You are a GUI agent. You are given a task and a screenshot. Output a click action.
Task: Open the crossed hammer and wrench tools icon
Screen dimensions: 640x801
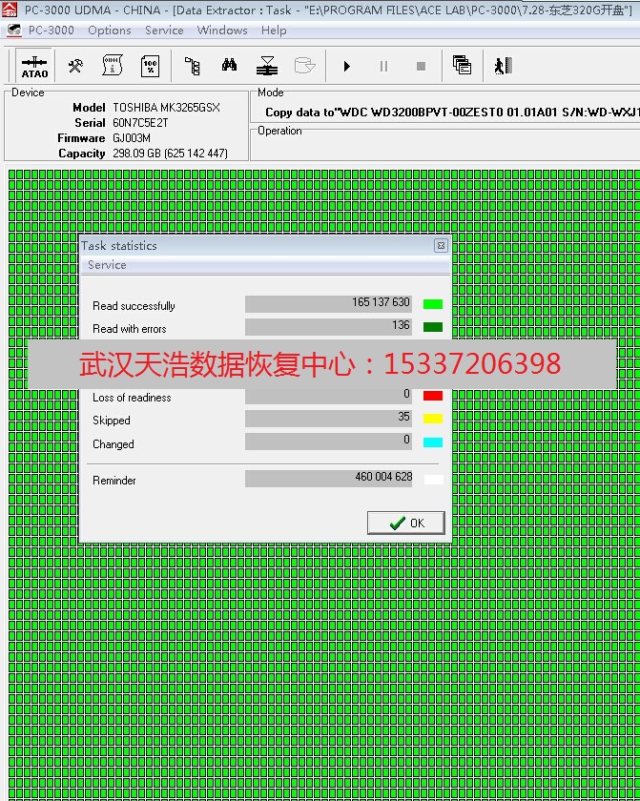click(75, 66)
